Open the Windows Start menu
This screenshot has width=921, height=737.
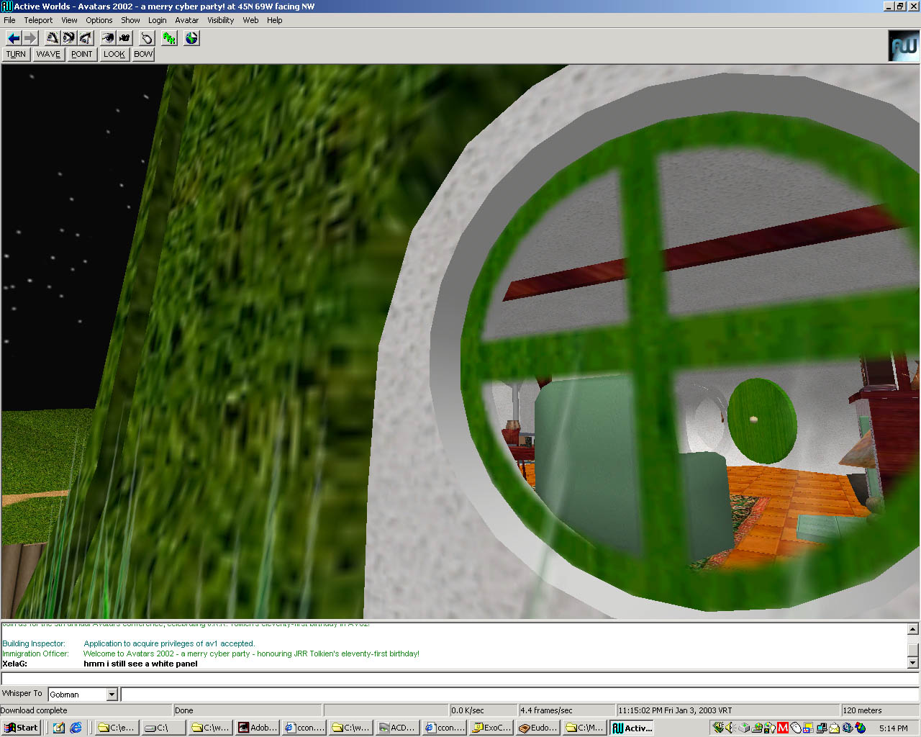[21, 728]
